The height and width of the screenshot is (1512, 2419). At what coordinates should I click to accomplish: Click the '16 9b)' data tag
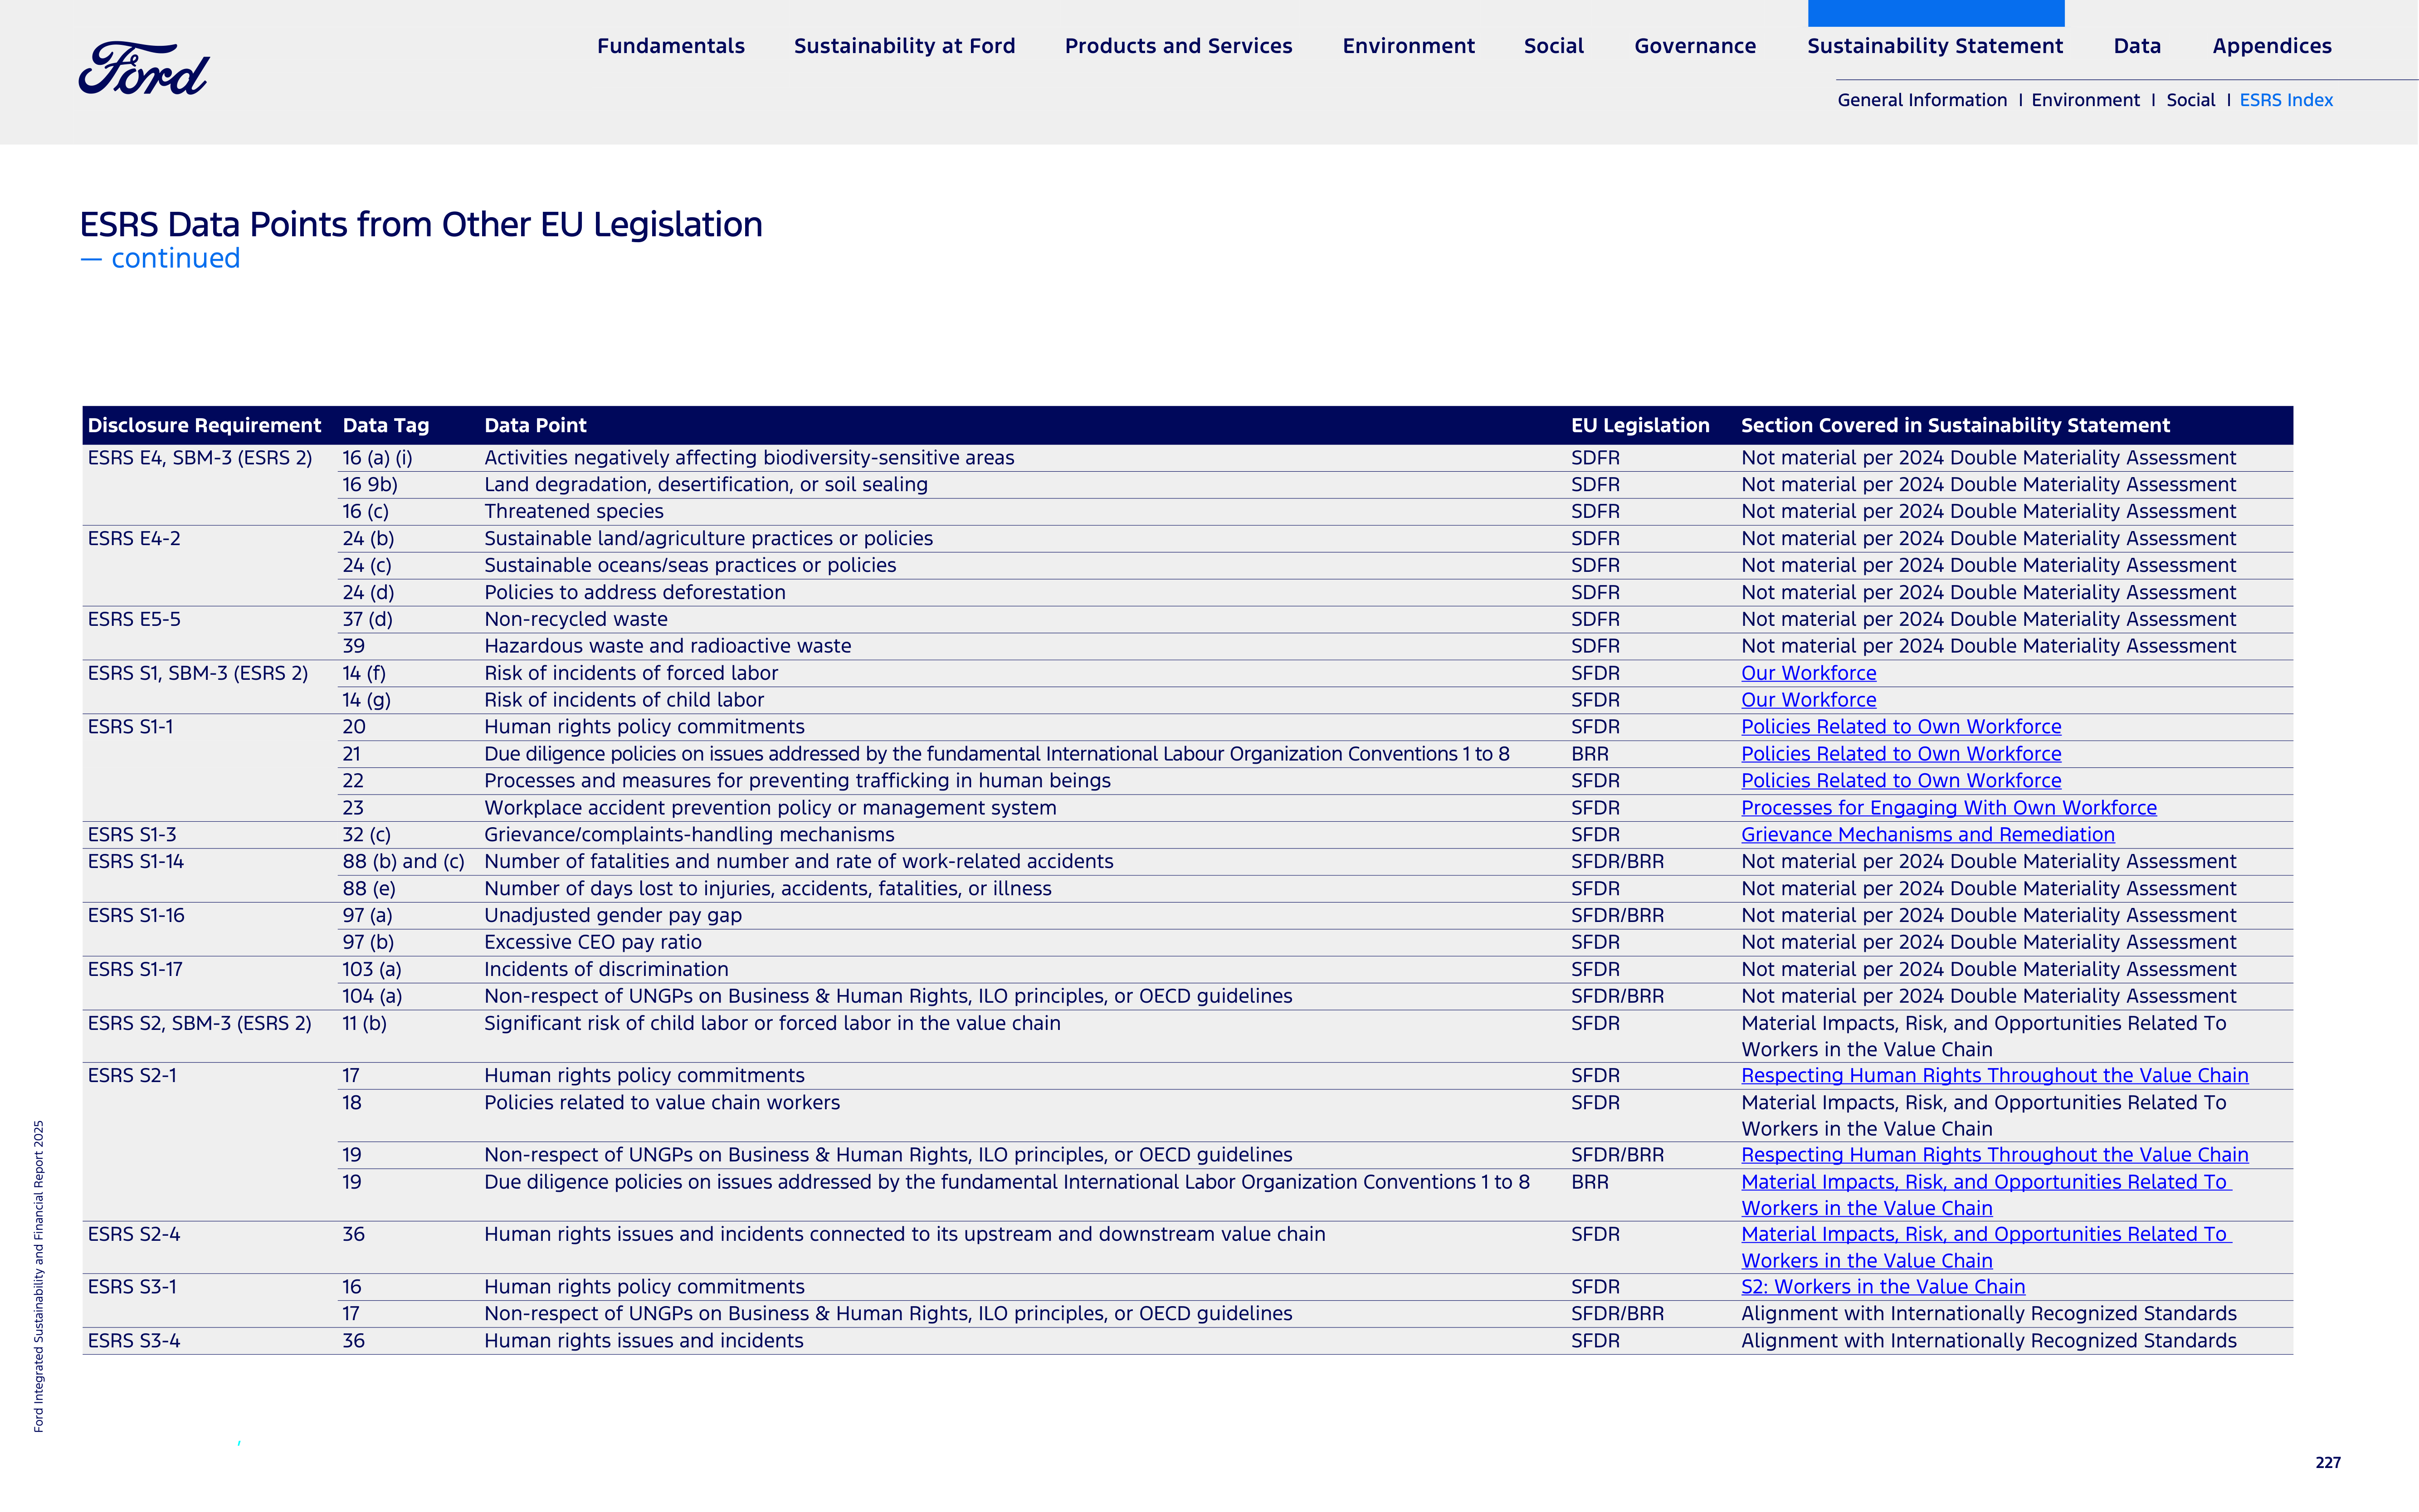pos(370,485)
